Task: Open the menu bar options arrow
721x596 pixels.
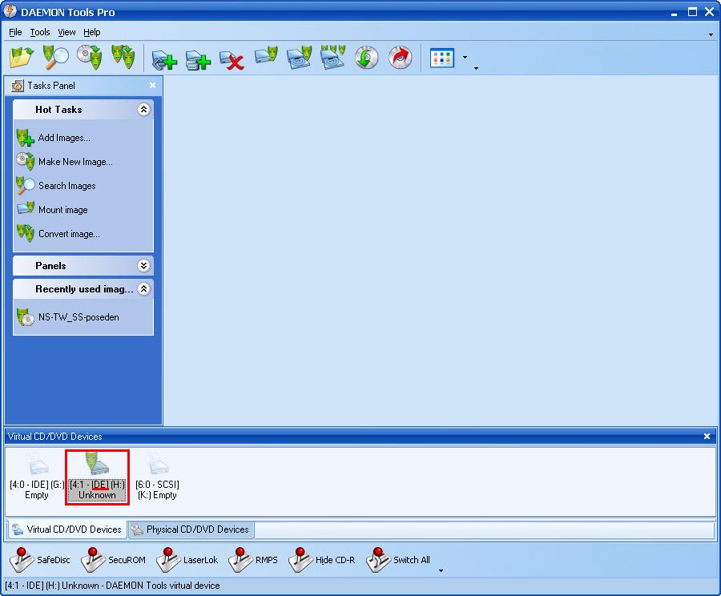Action: point(711,34)
